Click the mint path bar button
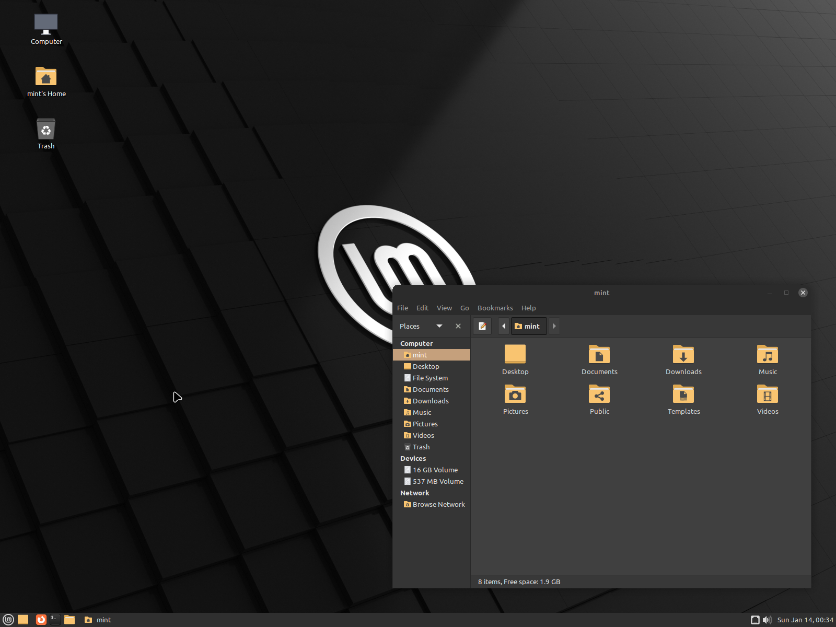Screen dimensions: 836x627 [x=528, y=326]
